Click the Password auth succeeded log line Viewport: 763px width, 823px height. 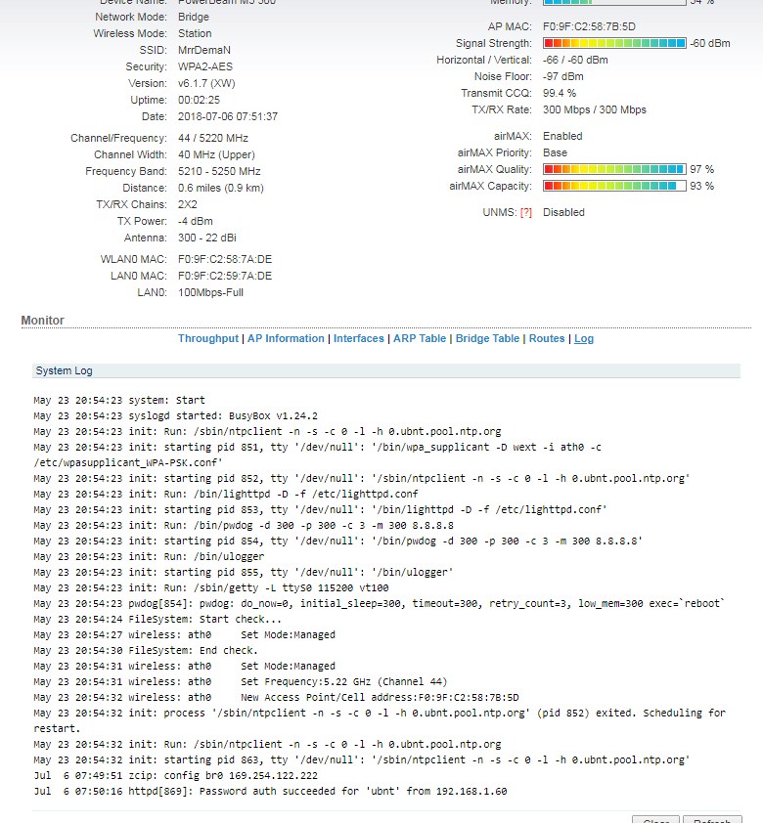[270, 792]
